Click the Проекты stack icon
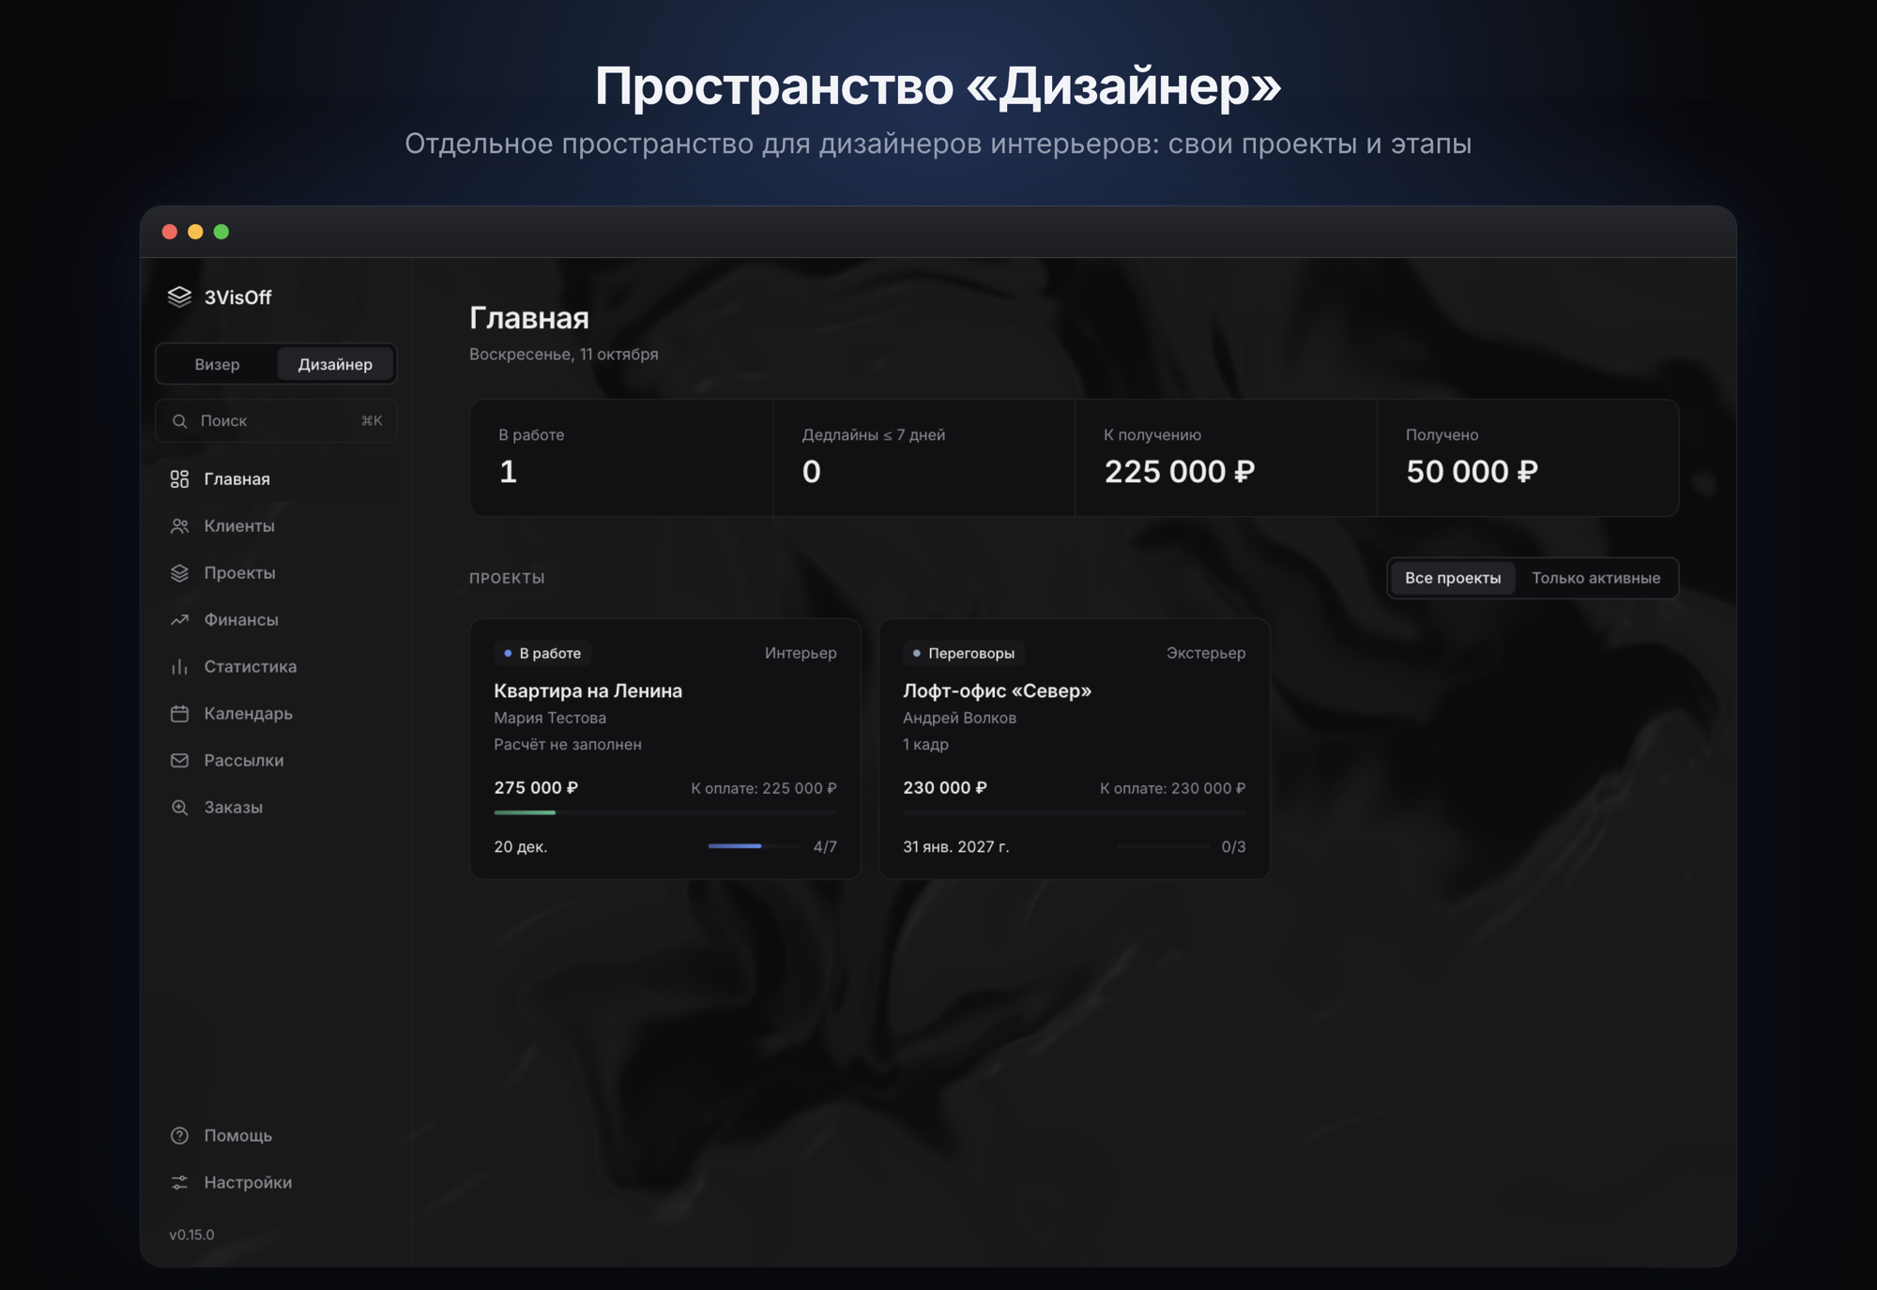 179,573
